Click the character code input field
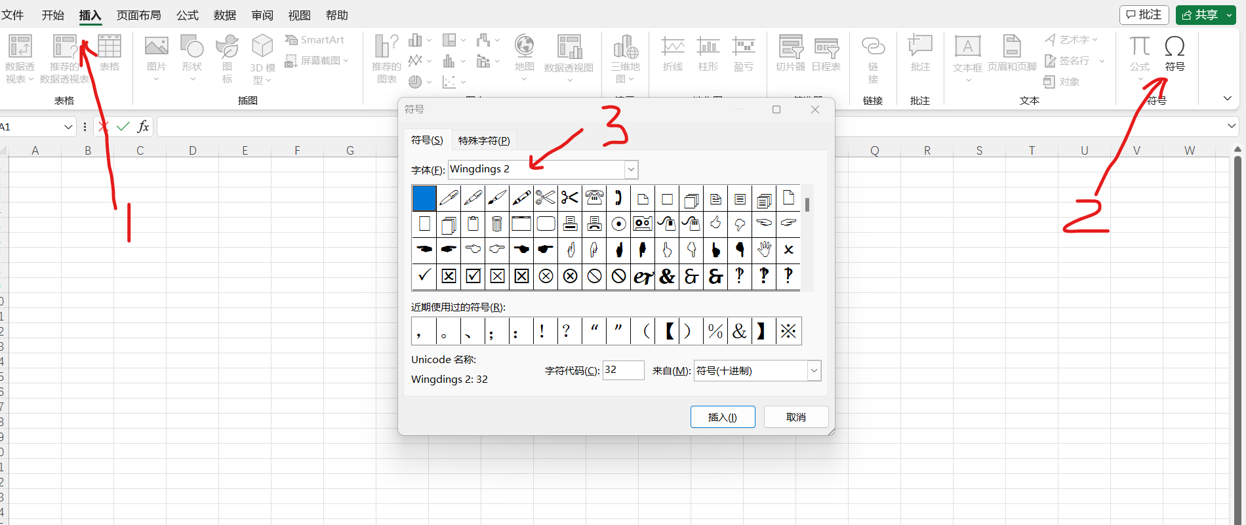 (x=623, y=370)
